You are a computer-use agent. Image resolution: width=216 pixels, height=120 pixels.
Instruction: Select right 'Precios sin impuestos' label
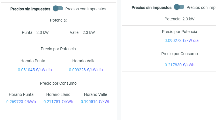[151, 7]
